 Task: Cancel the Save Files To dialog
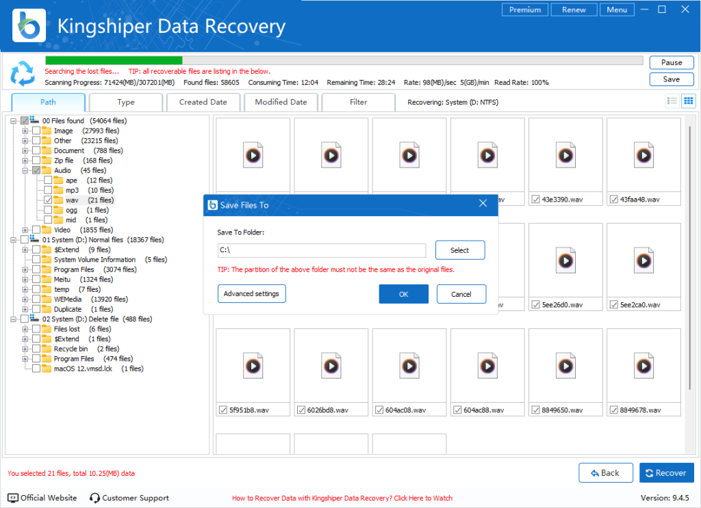tap(461, 294)
